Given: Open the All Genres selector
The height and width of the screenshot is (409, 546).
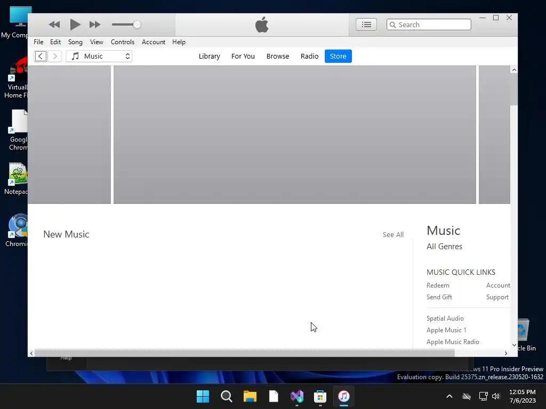Looking at the screenshot, I should tap(444, 246).
